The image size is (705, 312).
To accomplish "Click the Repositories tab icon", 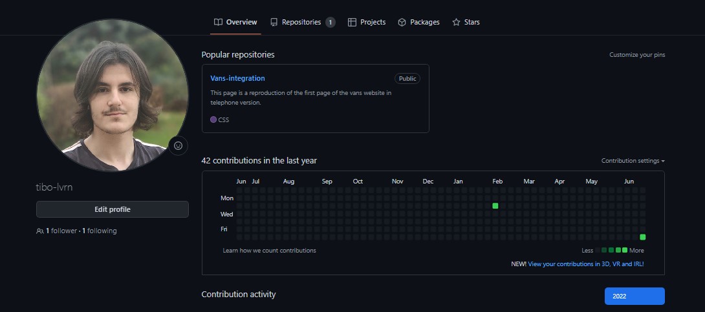I will pos(274,22).
